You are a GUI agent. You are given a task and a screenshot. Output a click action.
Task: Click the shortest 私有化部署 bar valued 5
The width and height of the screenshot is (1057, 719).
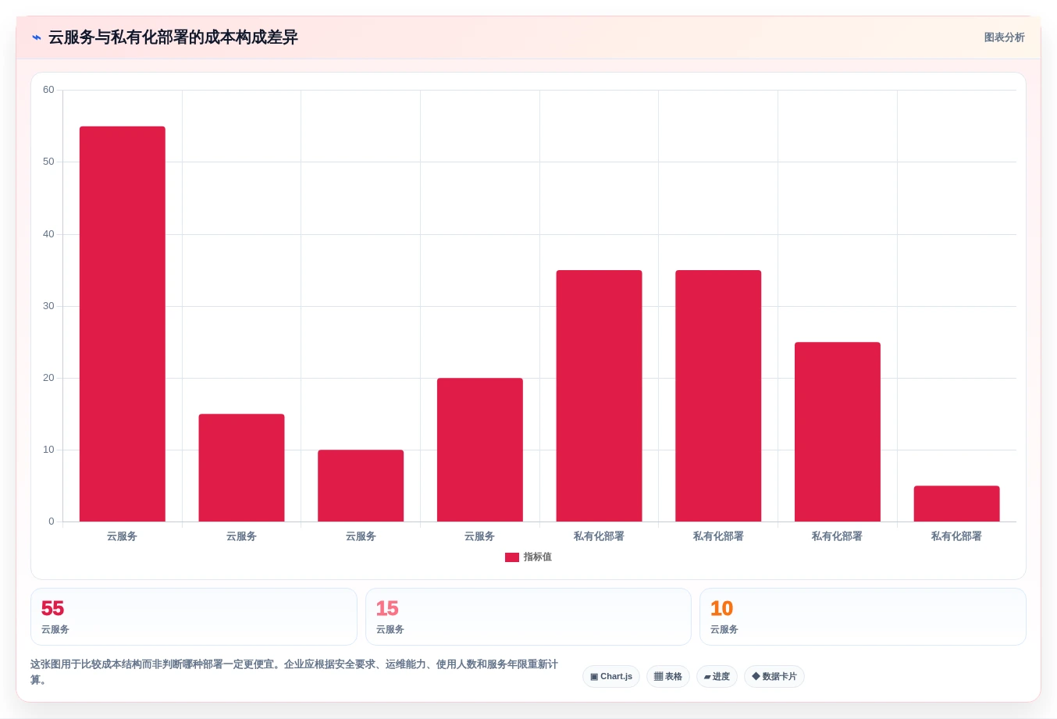[957, 504]
